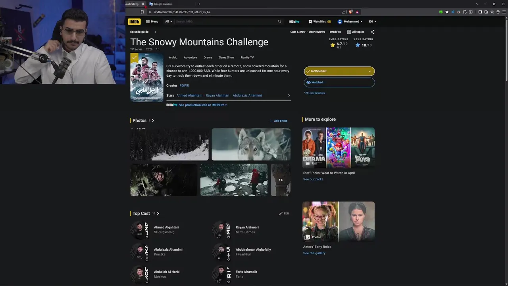Open site information icon in the address bar
Viewport: 508px width, 286px height.
click(x=150, y=12)
